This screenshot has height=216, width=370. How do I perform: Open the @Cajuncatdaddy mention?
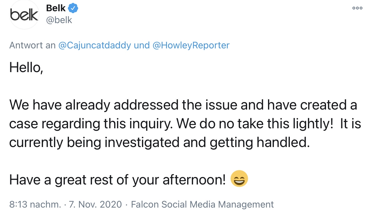pyautogui.click(x=95, y=46)
